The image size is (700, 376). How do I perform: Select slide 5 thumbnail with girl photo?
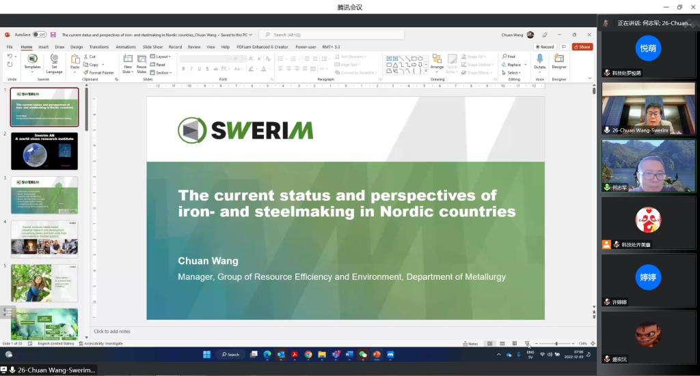click(x=44, y=283)
